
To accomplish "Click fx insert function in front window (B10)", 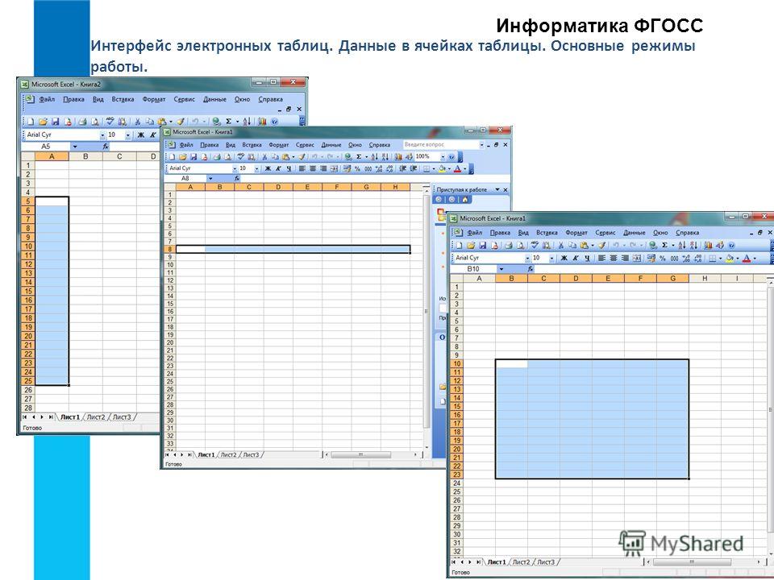I will click(x=531, y=269).
